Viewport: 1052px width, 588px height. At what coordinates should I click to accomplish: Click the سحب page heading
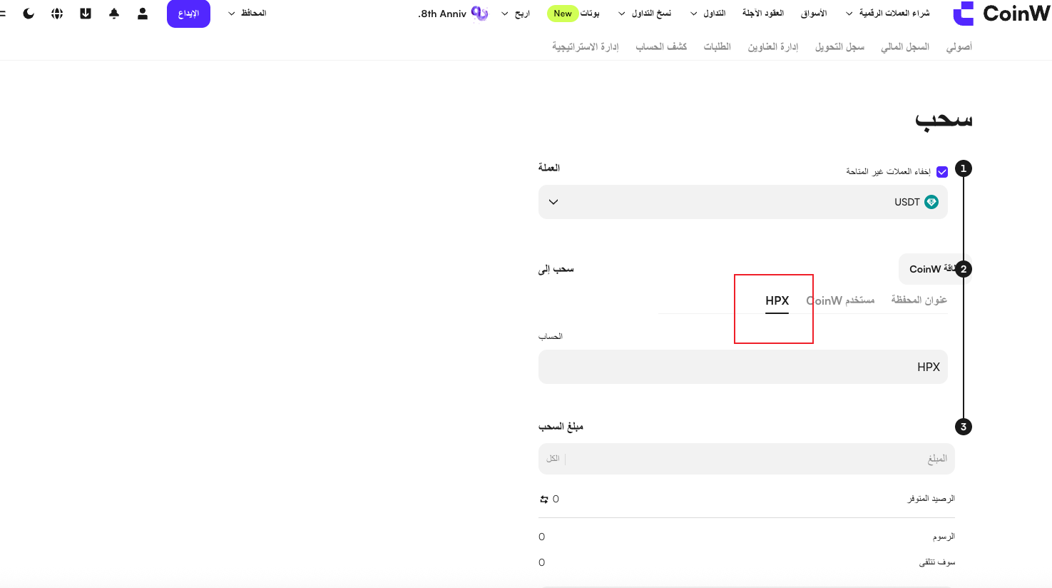tap(944, 120)
